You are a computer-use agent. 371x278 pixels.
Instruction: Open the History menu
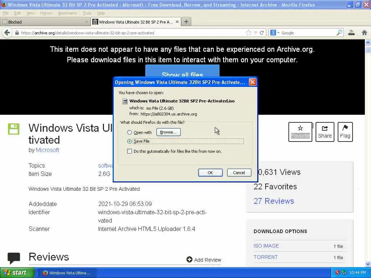coord(46,13)
